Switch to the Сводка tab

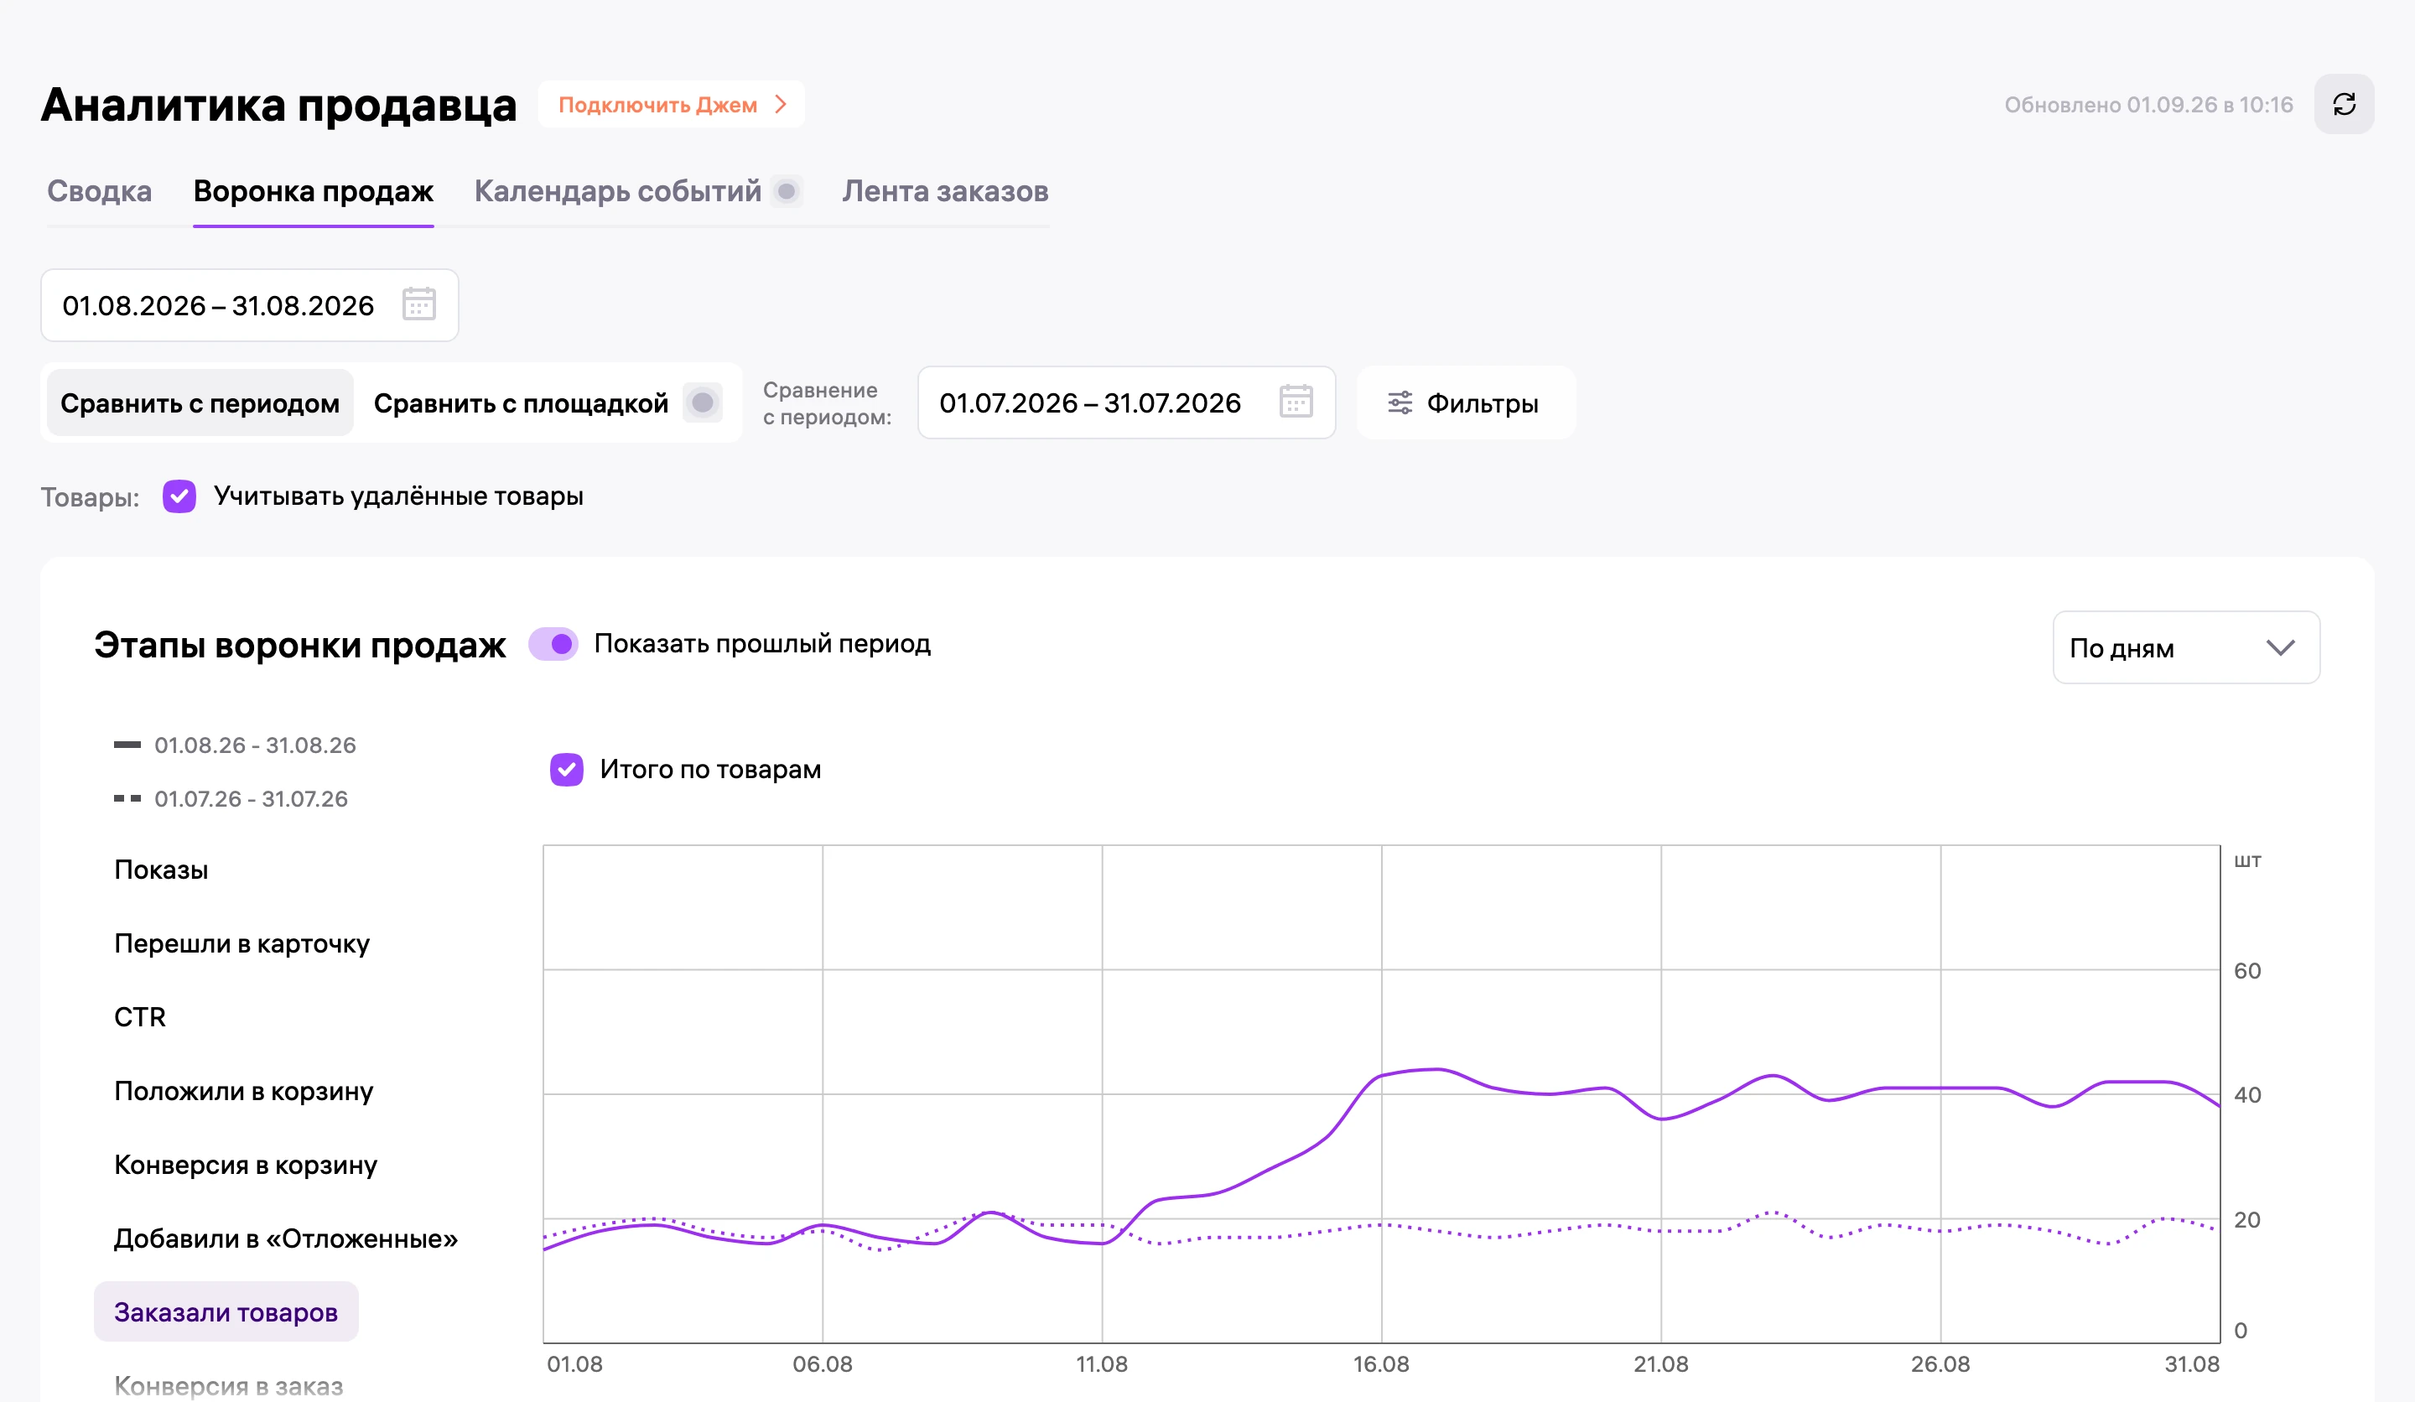click(100, 192)
